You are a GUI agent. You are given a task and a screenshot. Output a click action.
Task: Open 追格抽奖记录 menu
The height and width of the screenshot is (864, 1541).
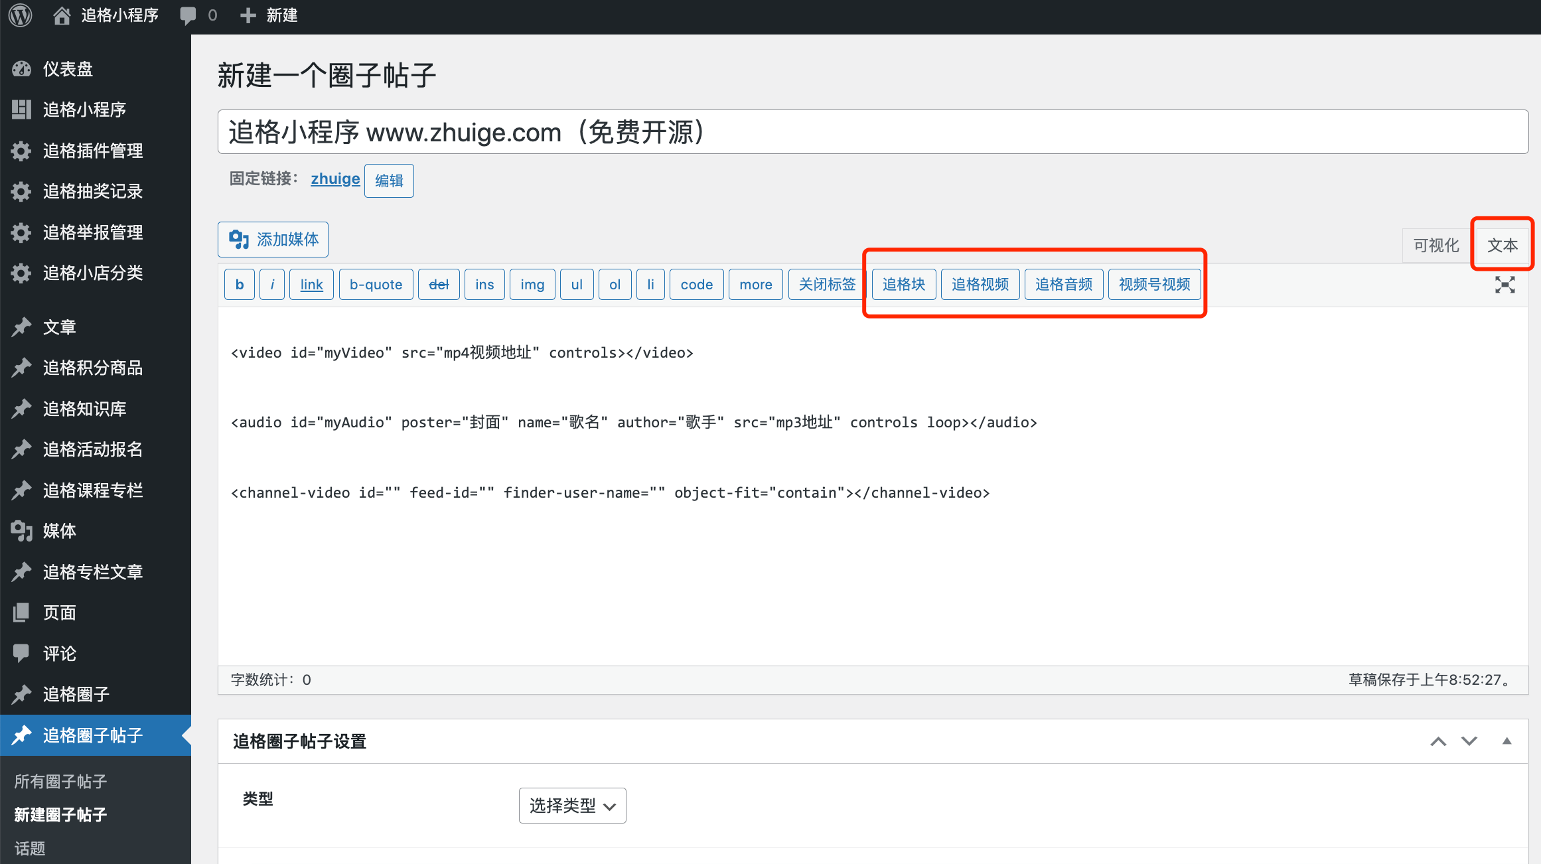[96, 191]
